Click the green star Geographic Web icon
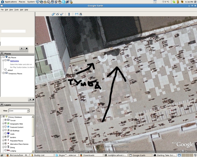Image resolution: width=197 pixels, height=157 pixels. point(8,124)
